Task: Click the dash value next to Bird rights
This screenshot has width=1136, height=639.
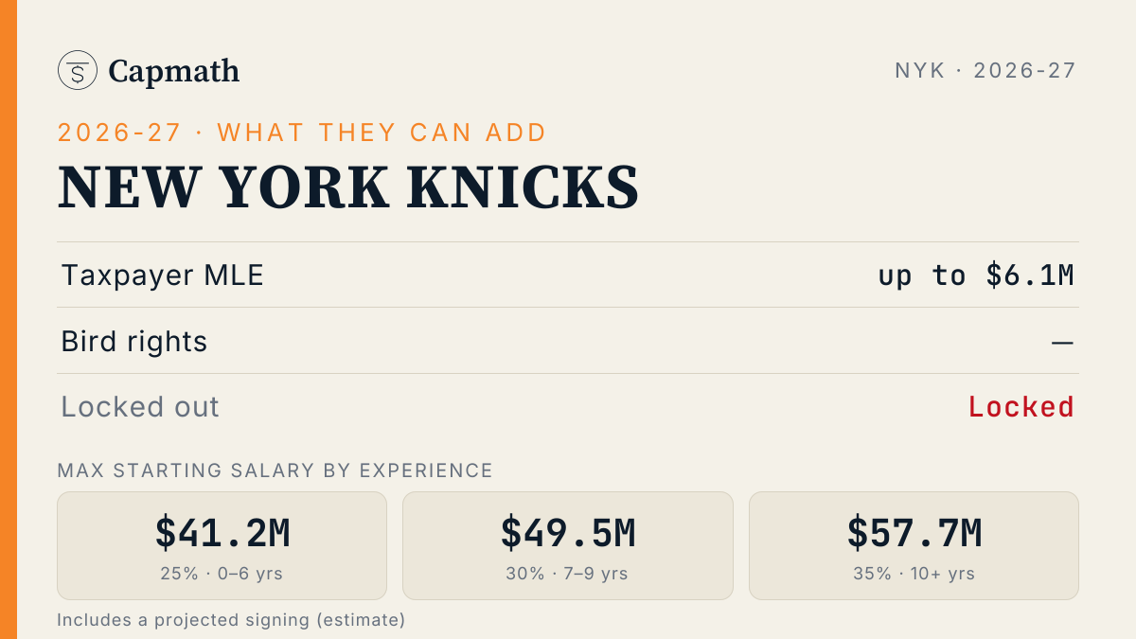Action: [1063, 342]
